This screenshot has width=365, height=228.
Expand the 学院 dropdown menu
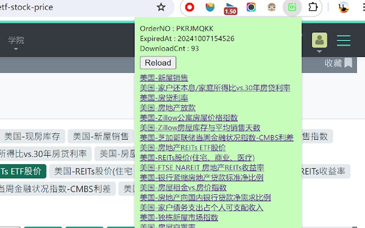click(x=16, y=43)
